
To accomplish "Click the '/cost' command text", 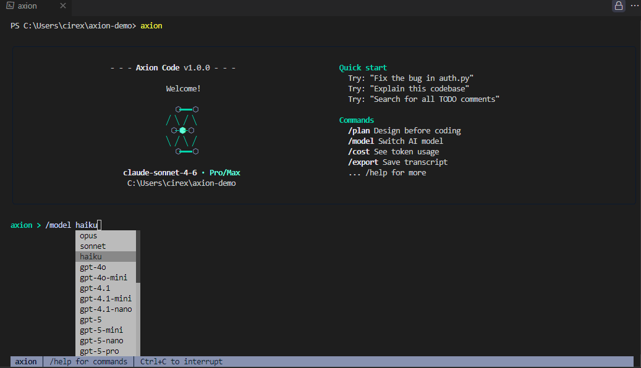I will [x=359, y=152].
